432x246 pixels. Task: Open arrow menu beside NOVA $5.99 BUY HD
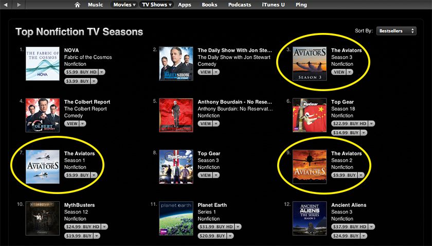pos(102,72)
